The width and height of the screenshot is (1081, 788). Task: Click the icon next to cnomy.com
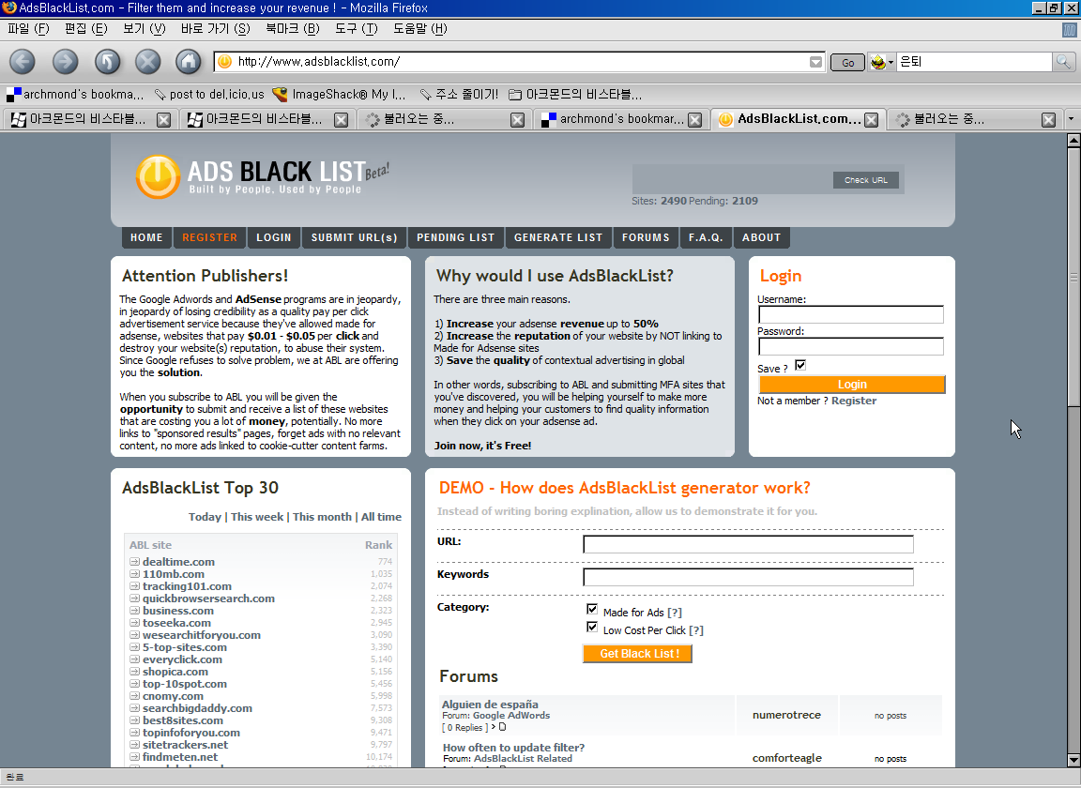click(x=134, y=696)
